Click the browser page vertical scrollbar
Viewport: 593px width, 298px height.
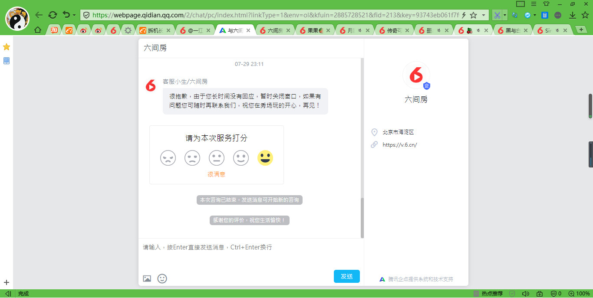(590, 106)
